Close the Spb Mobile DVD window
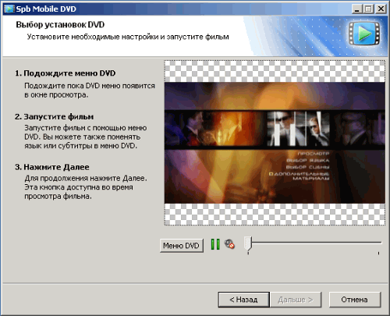Image resolution: width=390 pixels, height=316 pixels. [x=381, y=9]
